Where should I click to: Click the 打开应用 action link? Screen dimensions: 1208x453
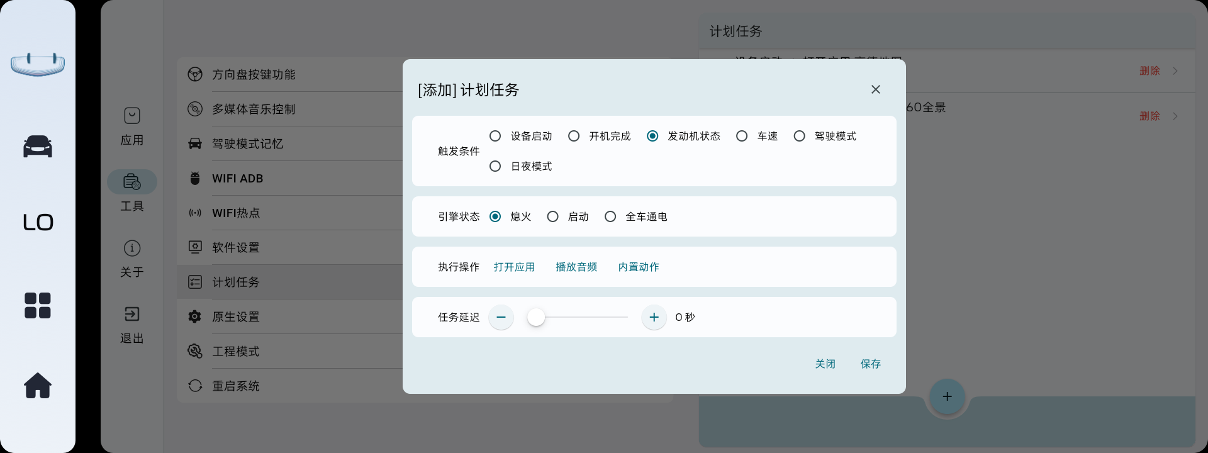tap(514, 267)
